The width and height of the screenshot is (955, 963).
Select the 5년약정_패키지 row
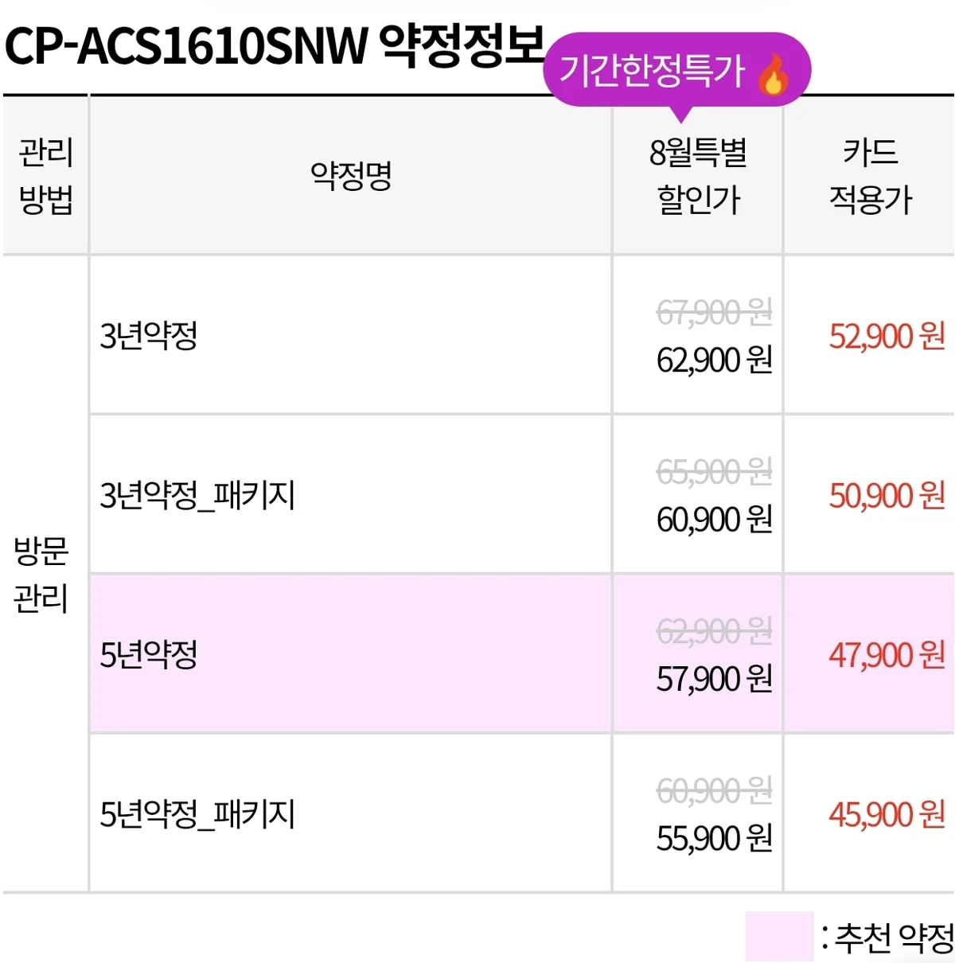522,813
